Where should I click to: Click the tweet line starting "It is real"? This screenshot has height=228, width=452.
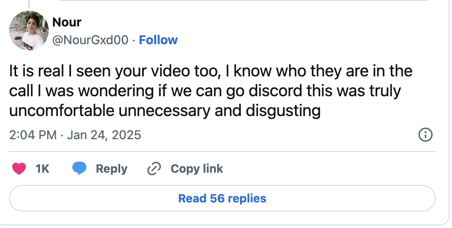tap(211, 71)
